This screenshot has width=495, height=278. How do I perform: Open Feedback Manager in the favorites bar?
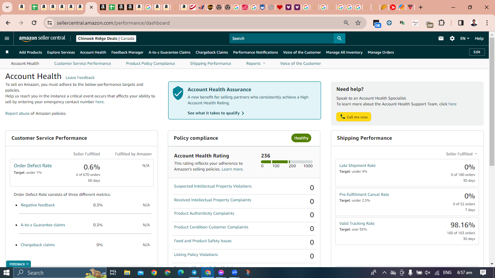tap(127, 52)
